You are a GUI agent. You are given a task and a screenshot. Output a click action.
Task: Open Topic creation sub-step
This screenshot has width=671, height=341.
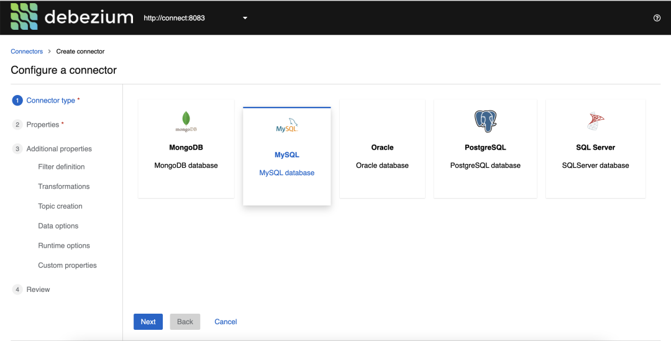(60, 206)
